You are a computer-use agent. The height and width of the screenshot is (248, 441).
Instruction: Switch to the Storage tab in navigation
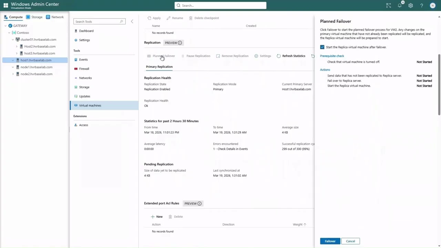coord(34,17)
